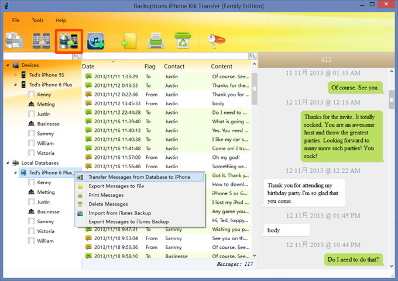Click the phone-to-phone transfer toolbar icon
Screen dimensions: 398x281
[x=42, y=40]
